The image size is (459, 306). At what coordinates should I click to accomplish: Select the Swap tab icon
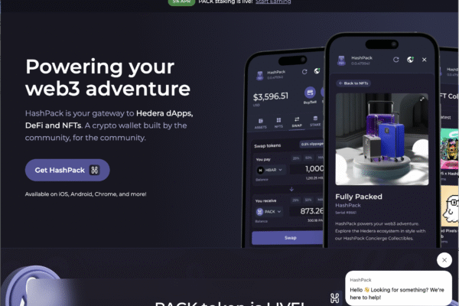point(297,122)
